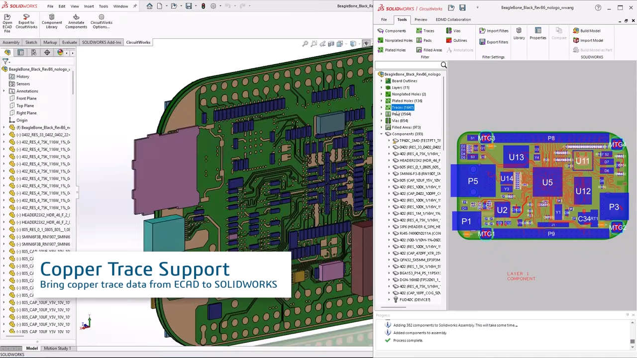Toggle the Vias filter
Viewport: 637px width, 358px height.
coord(453,31)
